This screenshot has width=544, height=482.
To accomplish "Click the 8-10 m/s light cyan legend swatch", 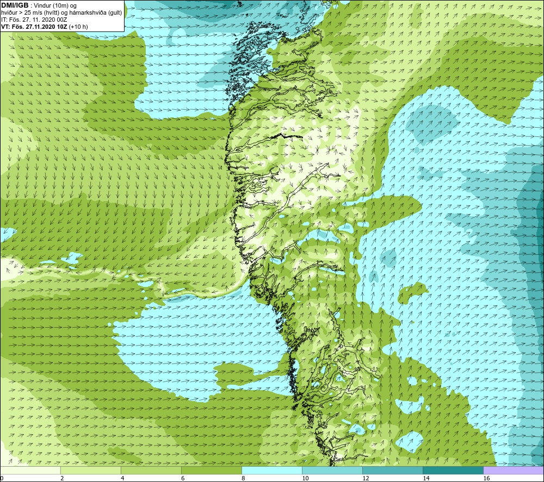I will coord(271,470).
